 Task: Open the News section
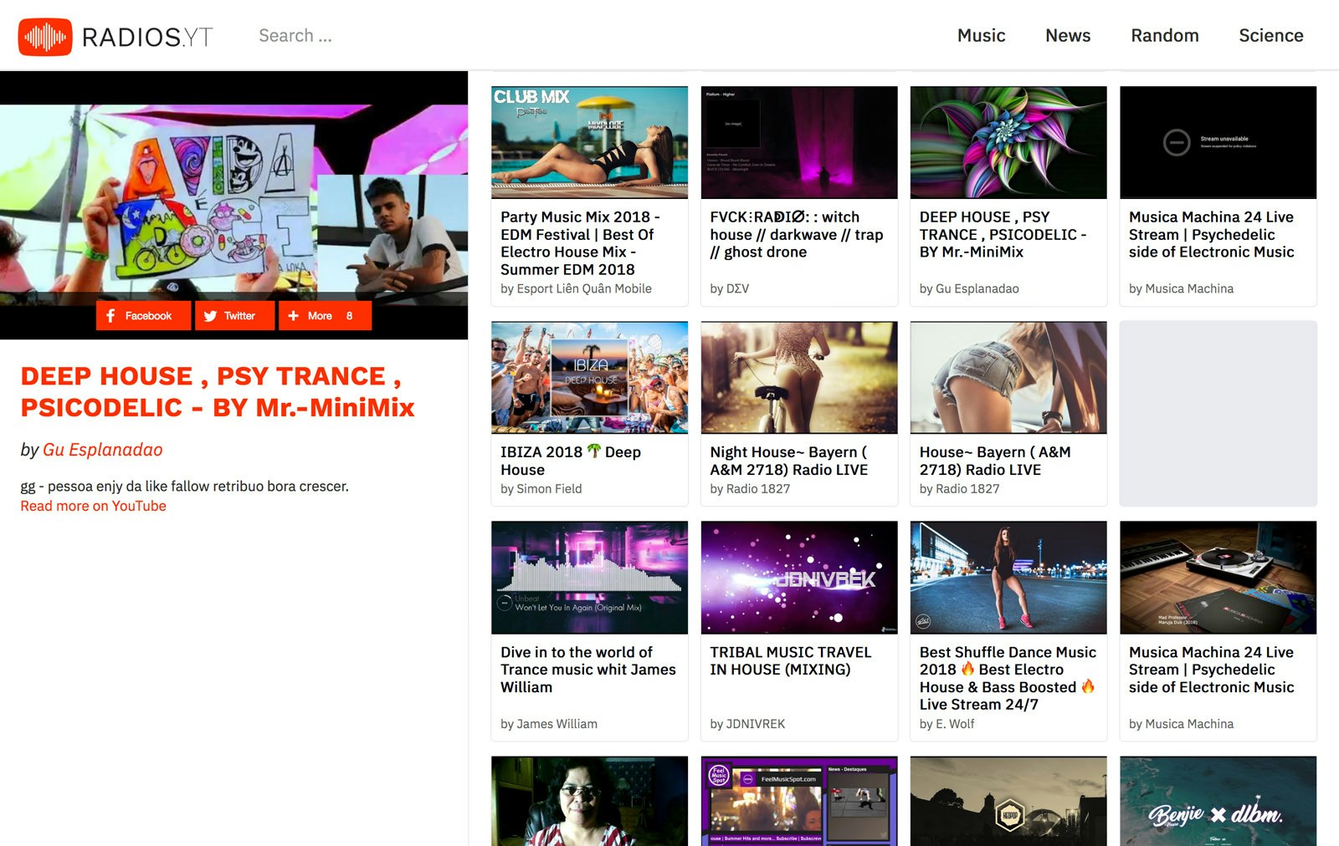[1067, 35]
